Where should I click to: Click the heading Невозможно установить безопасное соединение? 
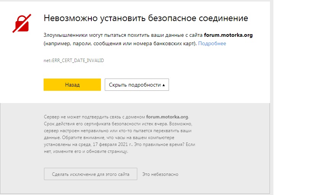tap(146, 18)
